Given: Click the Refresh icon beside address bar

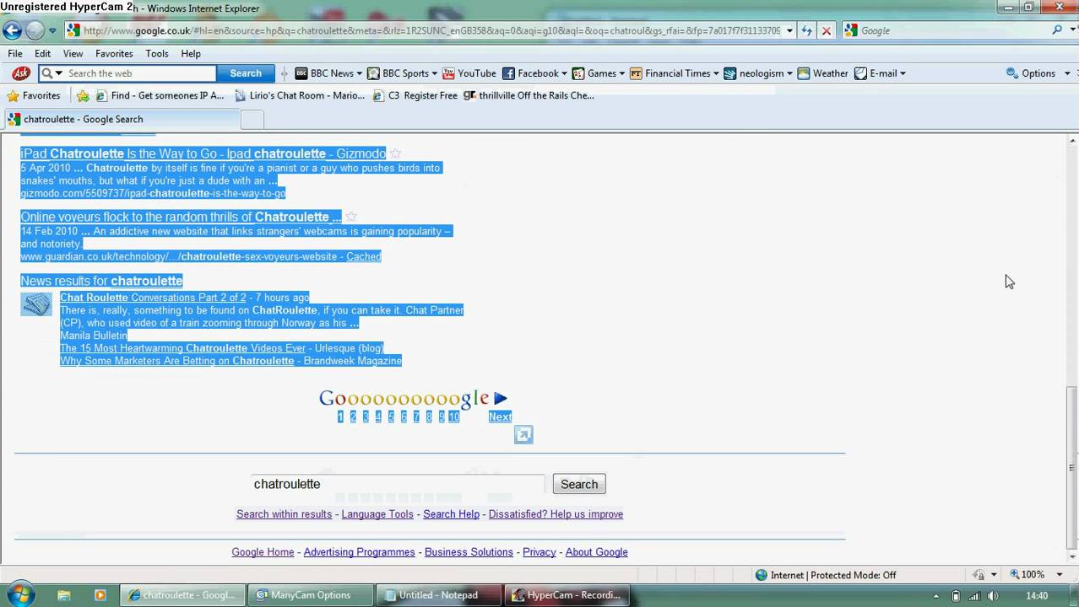Looking at the screenshot, I should [x=806, y=30].
